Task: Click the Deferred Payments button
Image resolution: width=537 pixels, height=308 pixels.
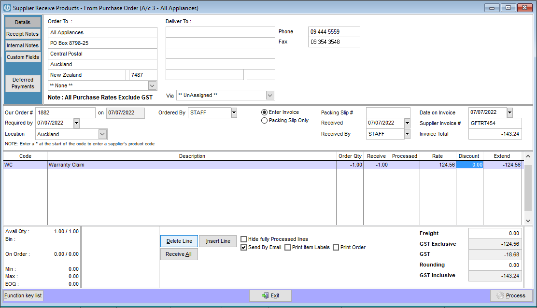Action: pyautogui.click(x=23, y=82)
